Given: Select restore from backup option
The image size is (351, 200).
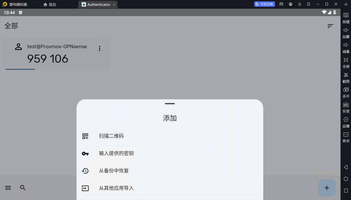Looking at the screenshot, I should [113, 171].
